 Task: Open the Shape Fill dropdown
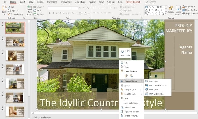[190, 6]
